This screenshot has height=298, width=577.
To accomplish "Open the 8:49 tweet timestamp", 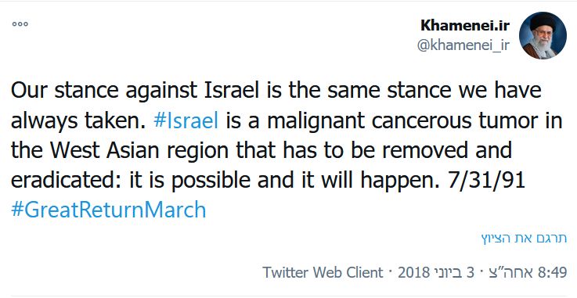I will tap(552, 272).
